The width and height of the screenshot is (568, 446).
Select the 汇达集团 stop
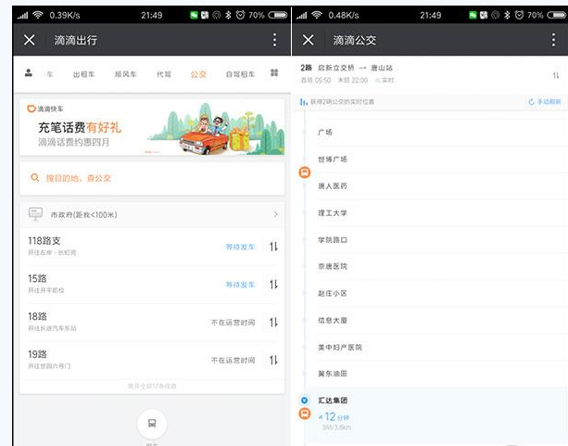[333, 401]
